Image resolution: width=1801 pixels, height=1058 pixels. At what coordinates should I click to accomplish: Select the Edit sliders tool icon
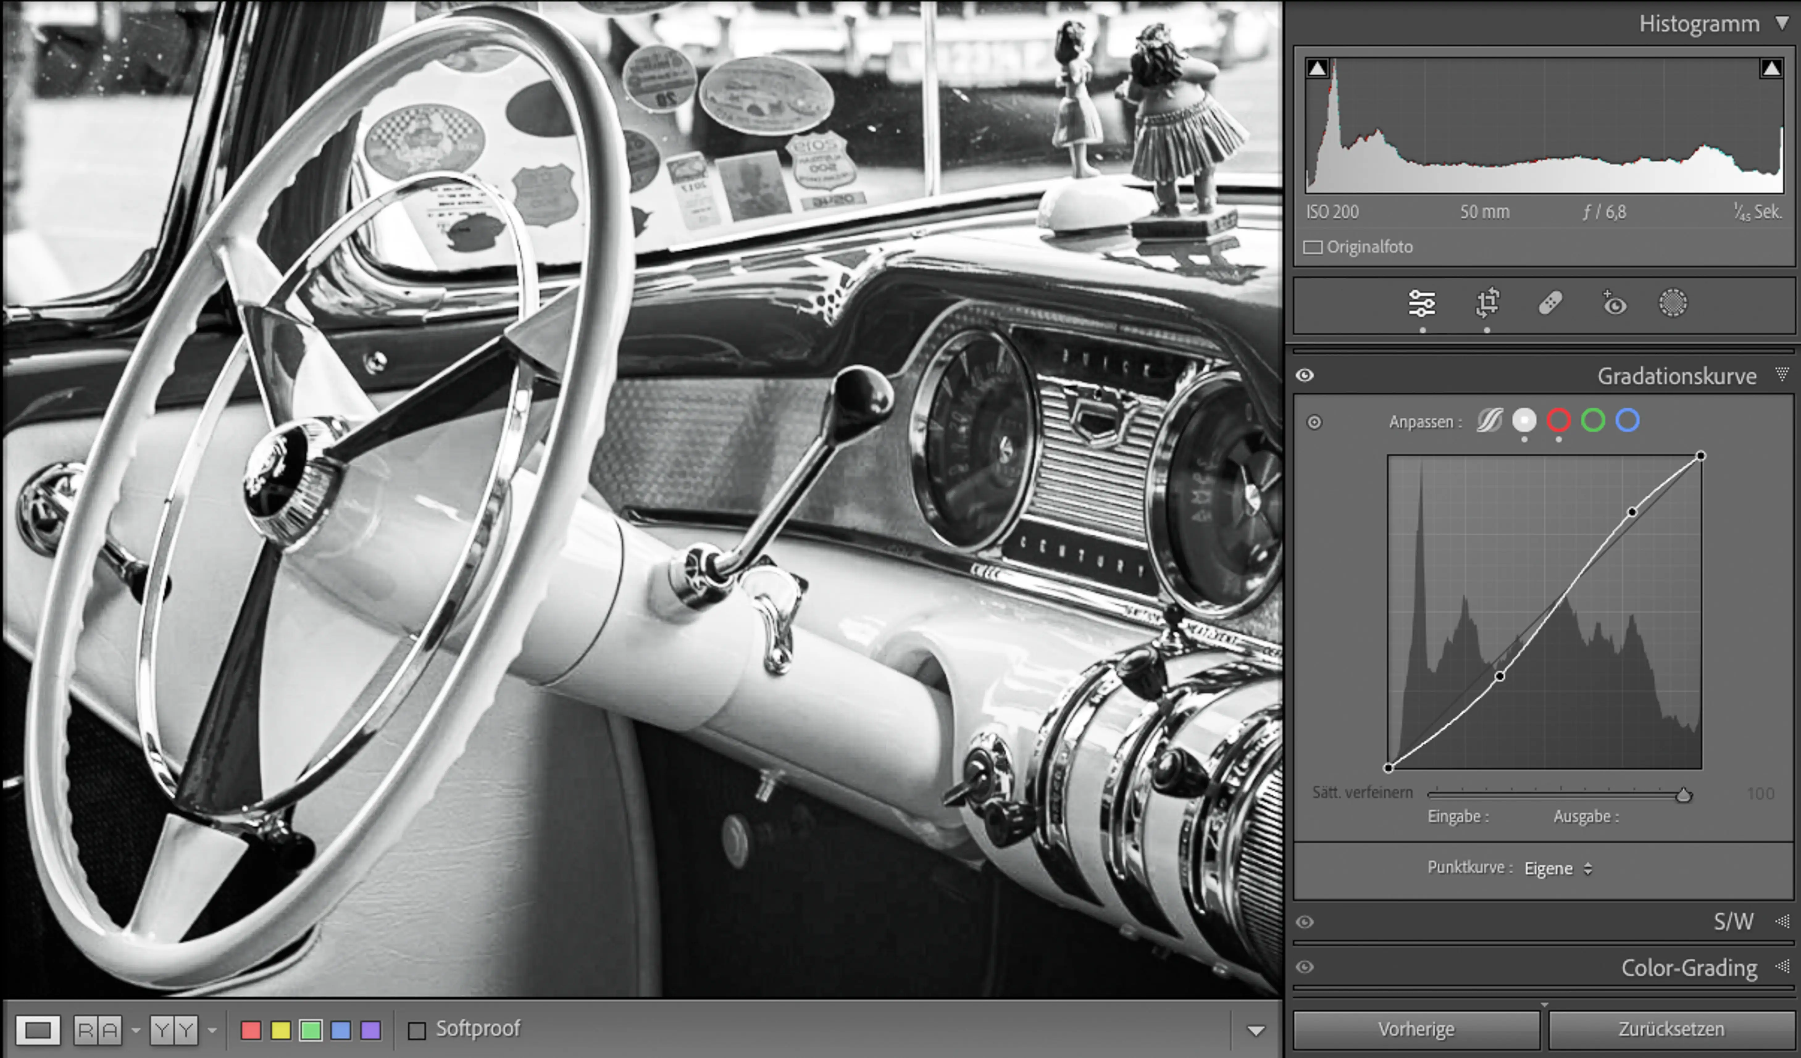click(x=1422, y=304)
